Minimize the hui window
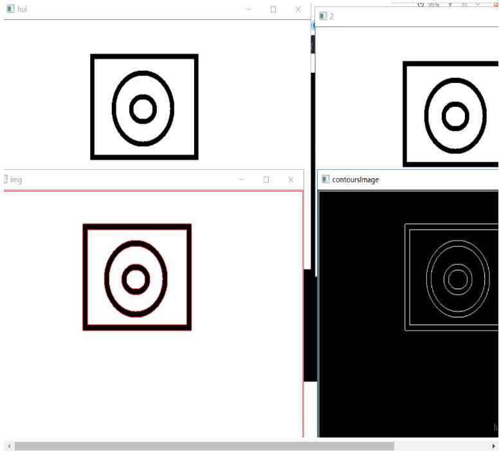 tap(249, 10)
